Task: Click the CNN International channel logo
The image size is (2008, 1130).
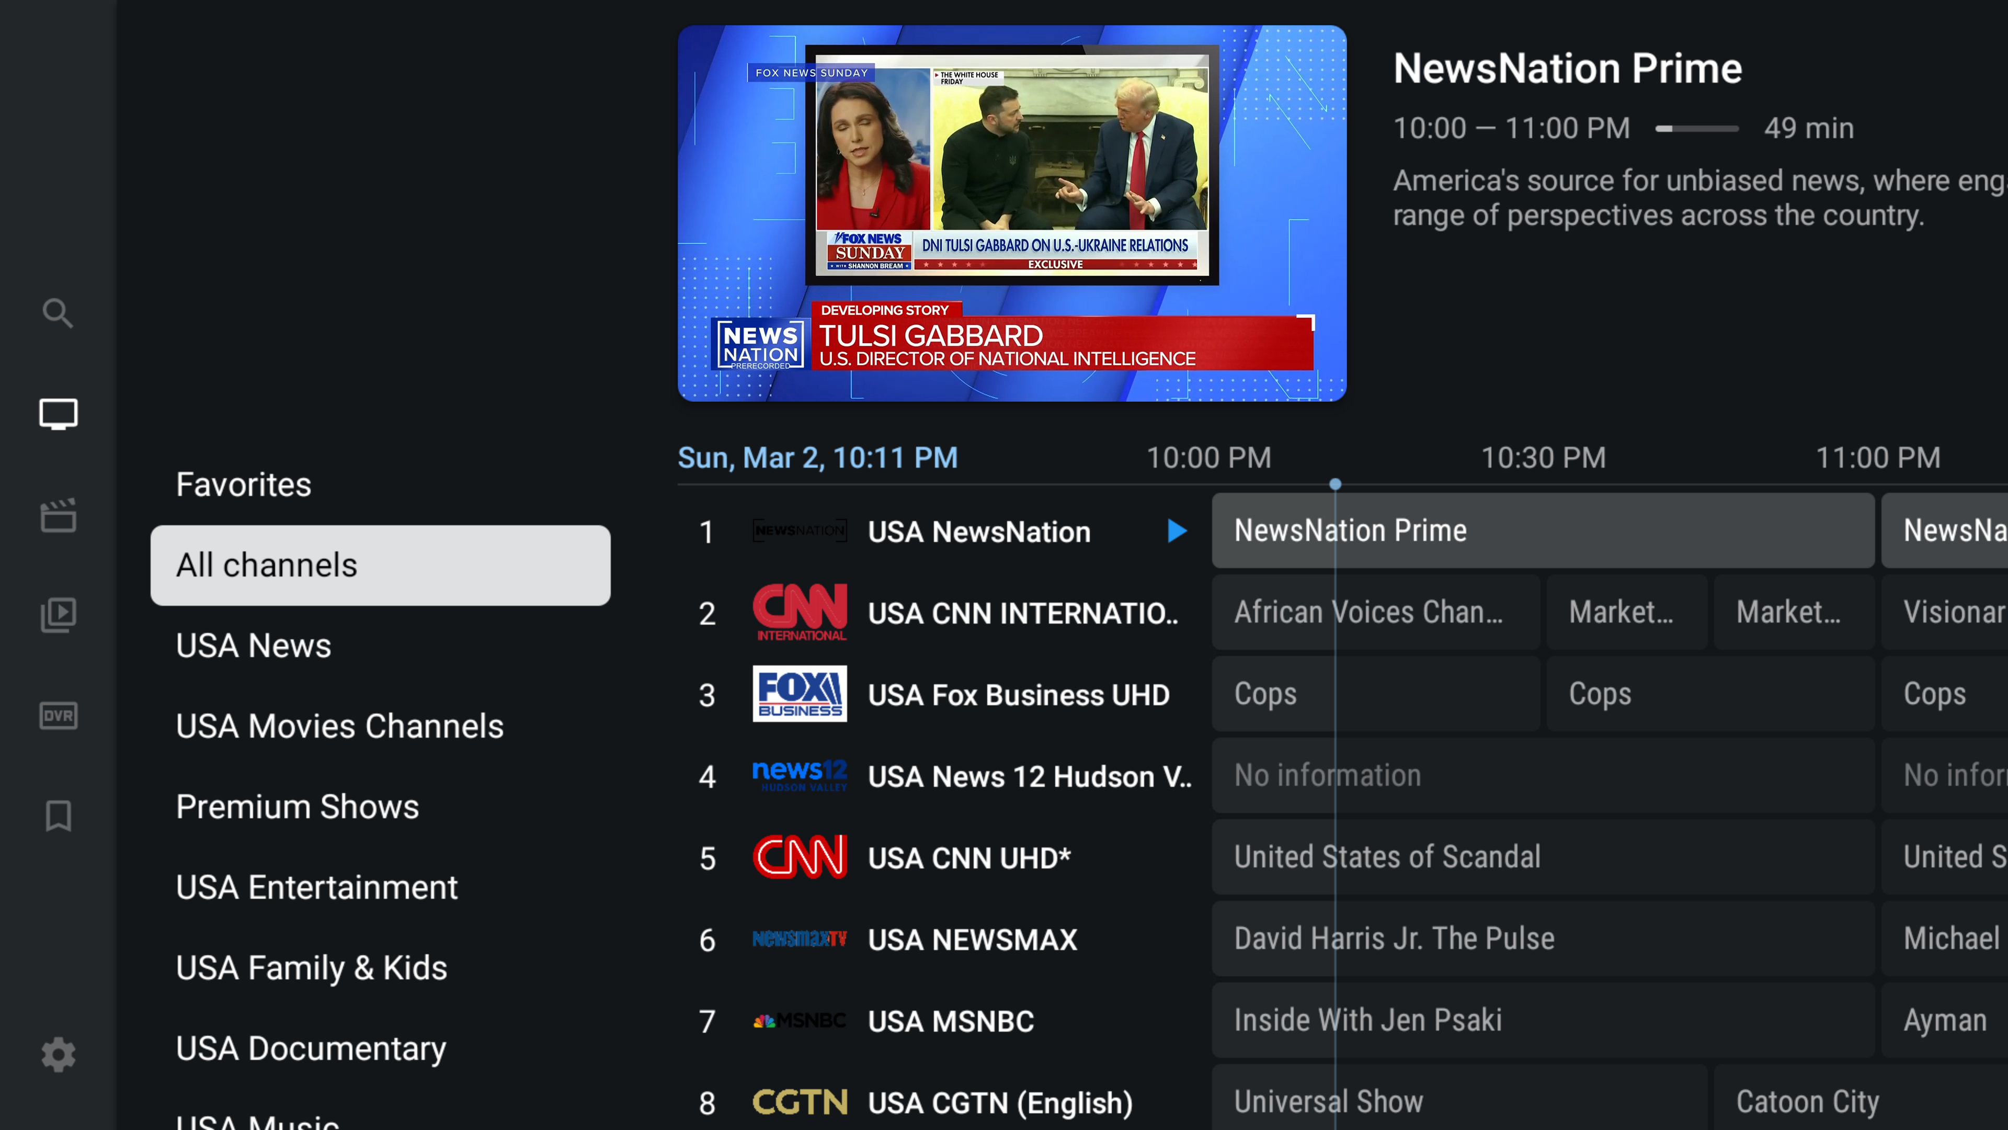Action: pyautogui.click(x=799, y=613)
